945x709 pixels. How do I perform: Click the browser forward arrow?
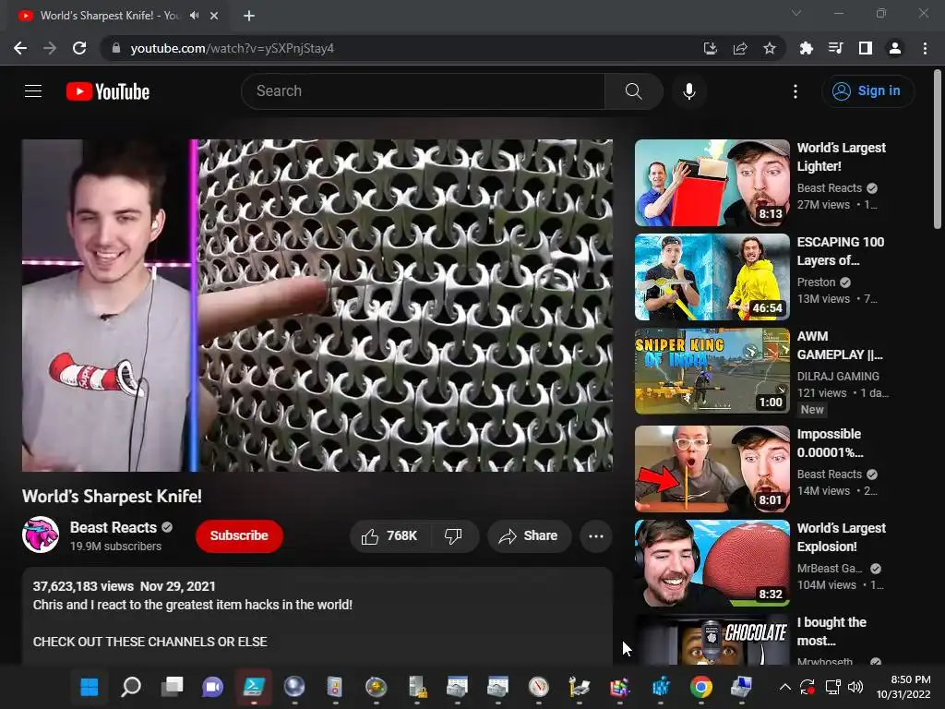50,48
